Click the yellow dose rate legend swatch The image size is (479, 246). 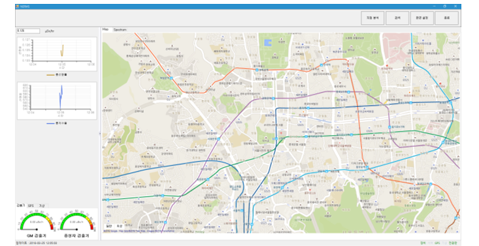(x=50, y=75)
